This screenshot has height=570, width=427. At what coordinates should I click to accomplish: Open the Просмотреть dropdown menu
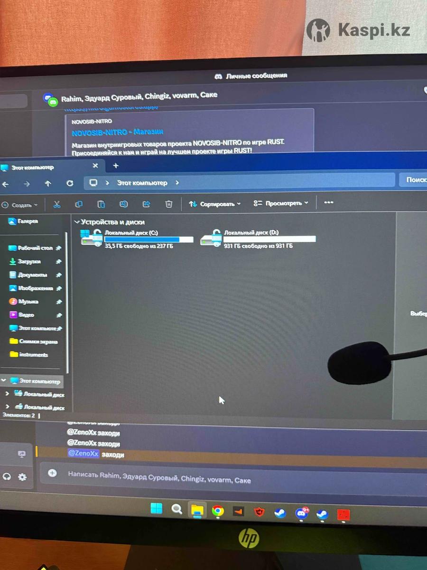(281, 203)
